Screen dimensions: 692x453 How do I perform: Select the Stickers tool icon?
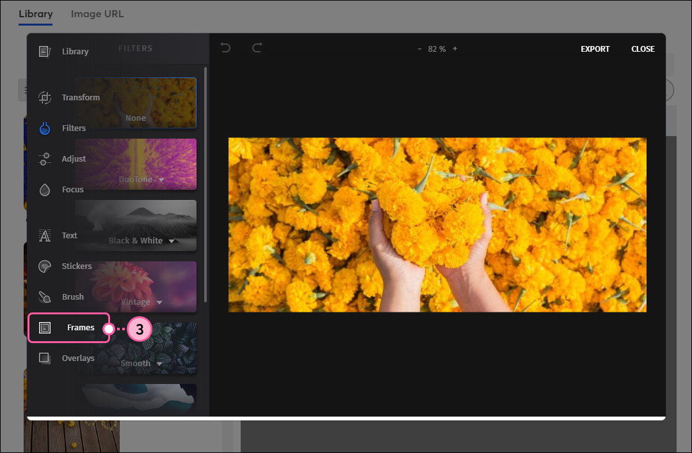[x=45, y=266]
